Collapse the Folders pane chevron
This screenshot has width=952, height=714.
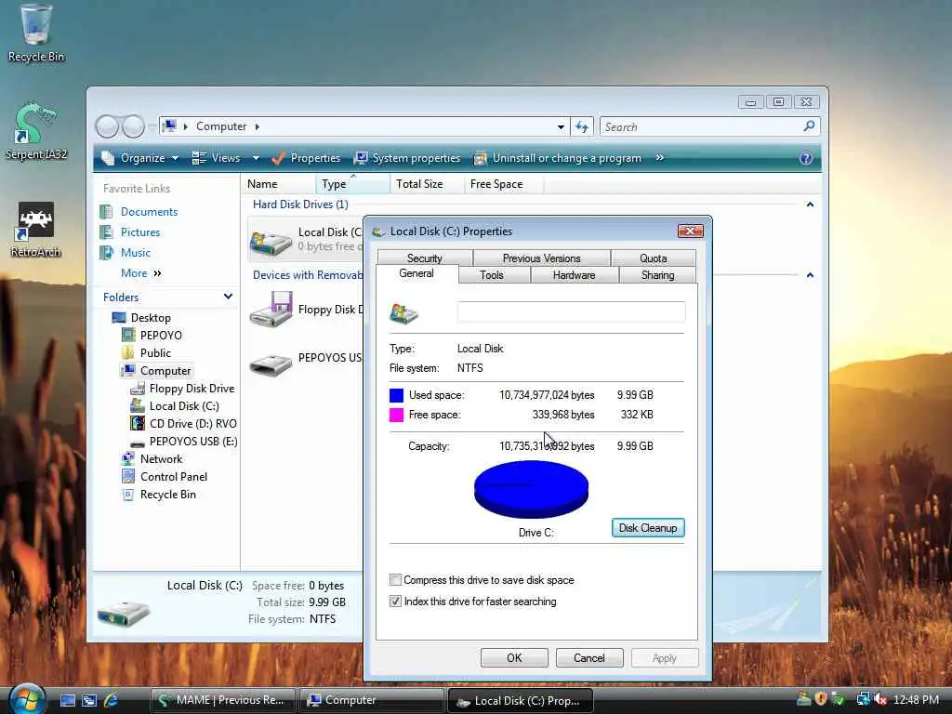[x=228, y=297]
